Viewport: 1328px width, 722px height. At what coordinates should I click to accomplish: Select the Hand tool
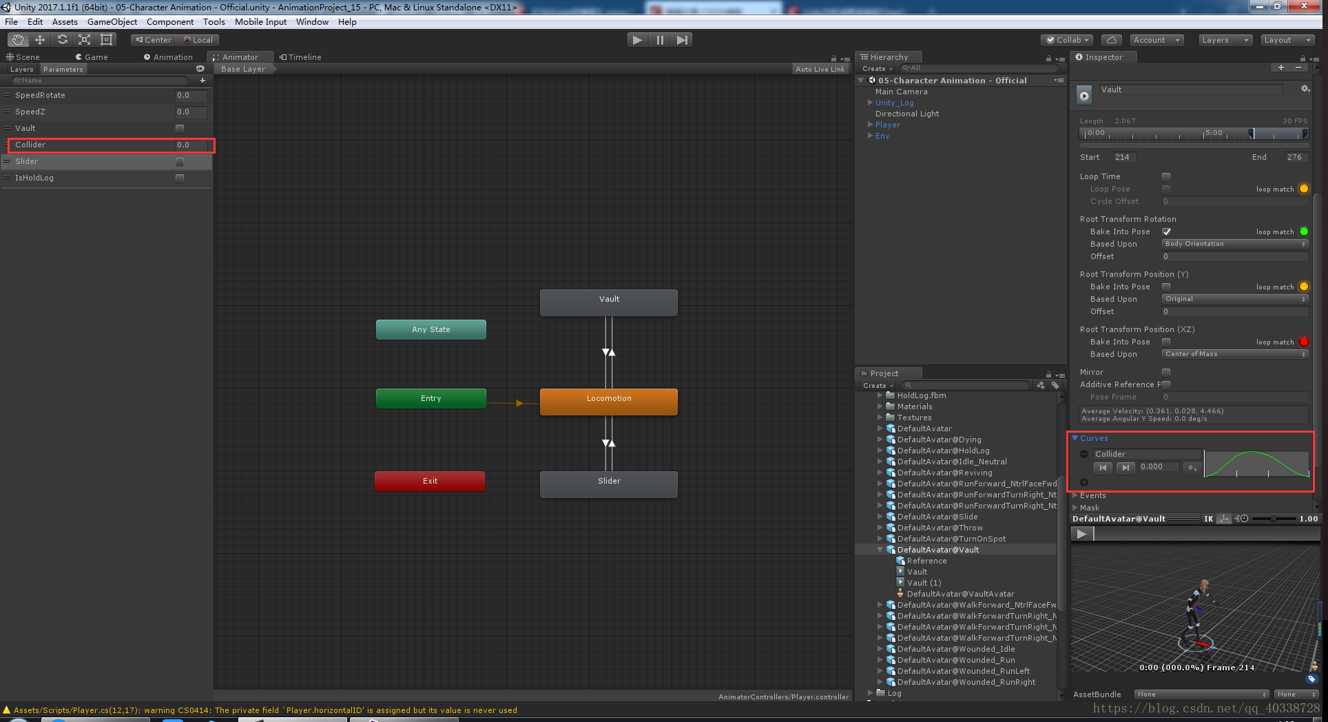click(18, 40)
